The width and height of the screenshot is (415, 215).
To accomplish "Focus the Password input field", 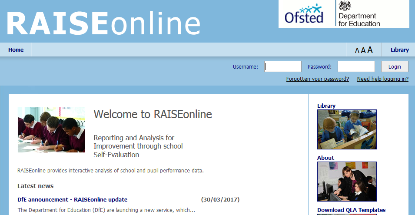I will point(356,66).
